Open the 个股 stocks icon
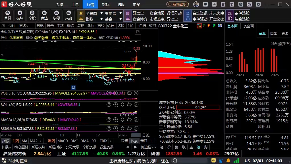This screenshot has height=164, width=291. [x=32, y=15]
